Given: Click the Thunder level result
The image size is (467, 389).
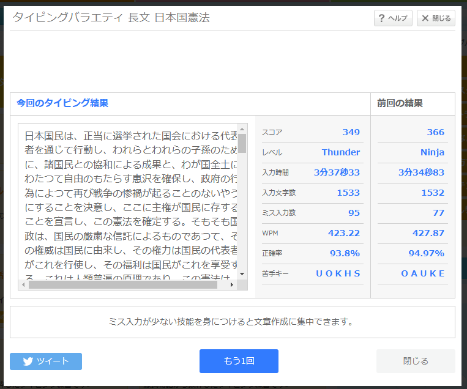Looking at the screenshot, I should (340, 152).
